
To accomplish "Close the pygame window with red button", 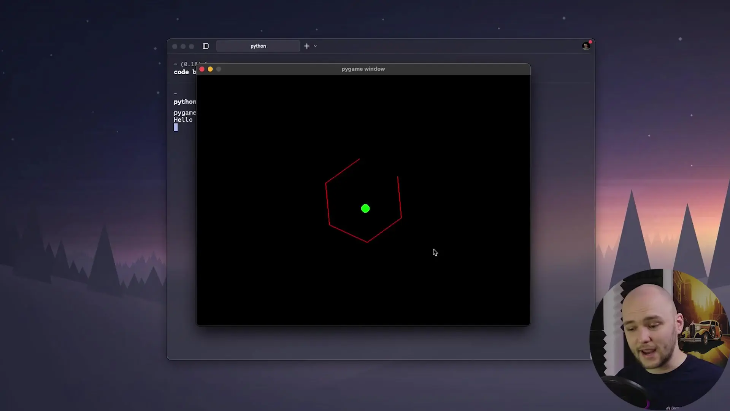I will (x=202, y=69).
